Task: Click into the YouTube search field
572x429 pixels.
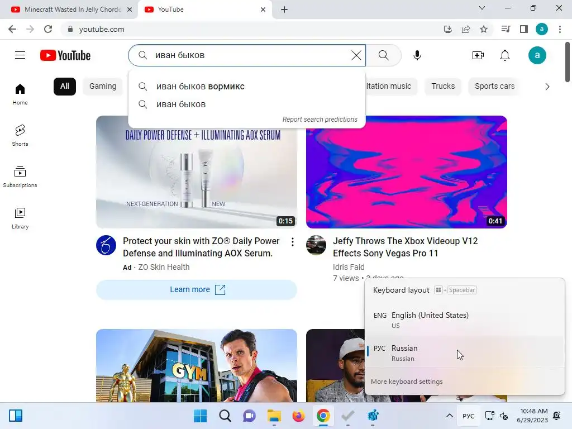Action: (x=248, y=55)
